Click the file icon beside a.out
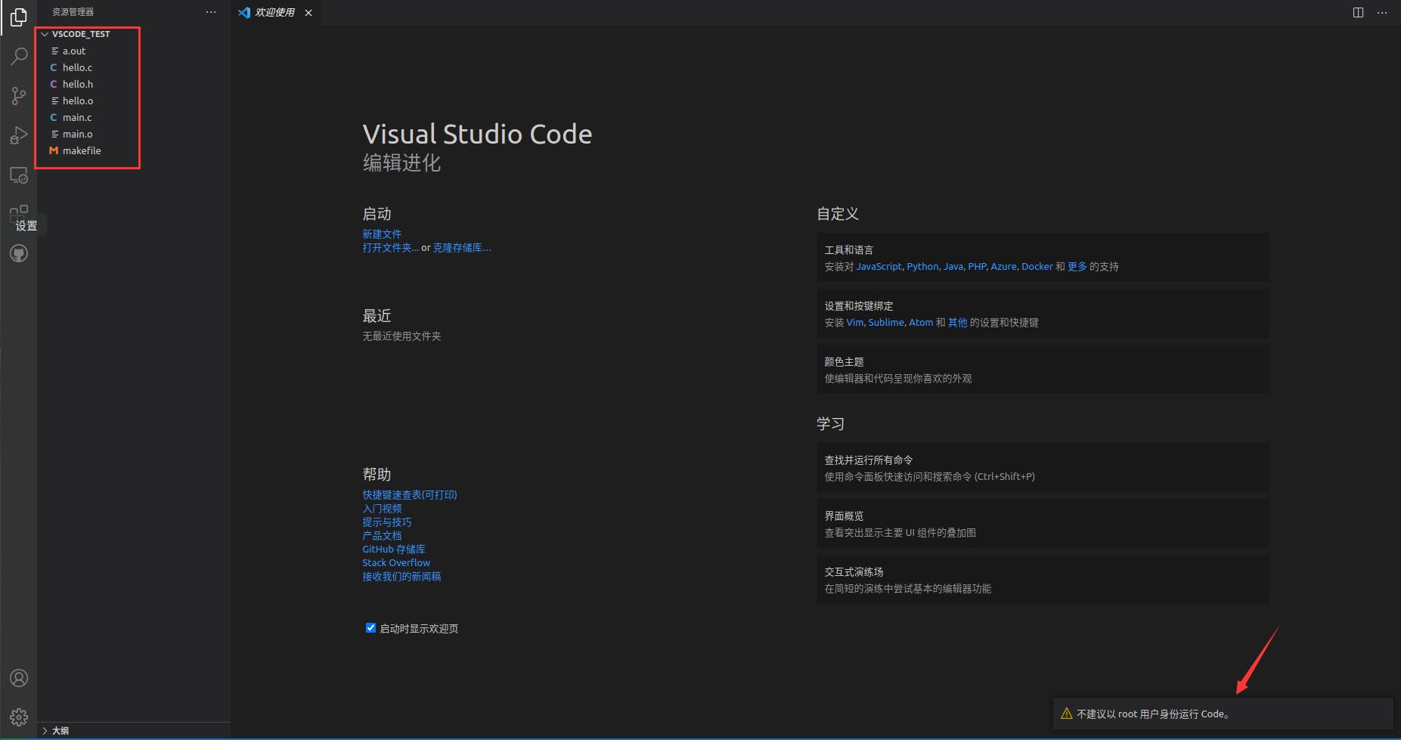The width and height of the screenshot is (1401, 740). click(54, 51)
